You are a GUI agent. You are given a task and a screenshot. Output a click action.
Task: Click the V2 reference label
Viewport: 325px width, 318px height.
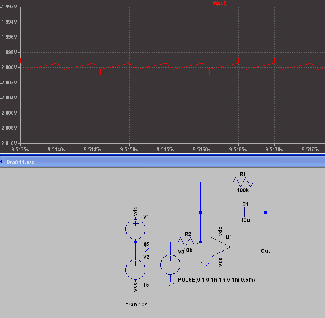146,257
